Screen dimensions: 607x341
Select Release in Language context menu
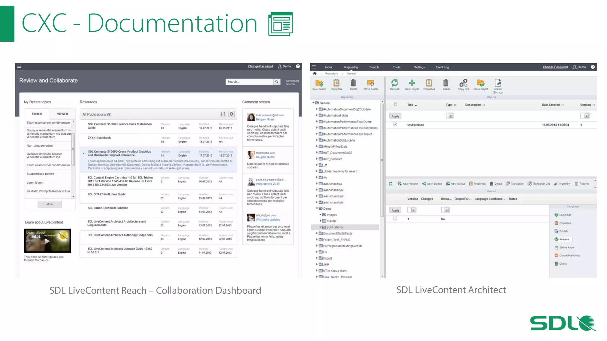coord(563,239)
